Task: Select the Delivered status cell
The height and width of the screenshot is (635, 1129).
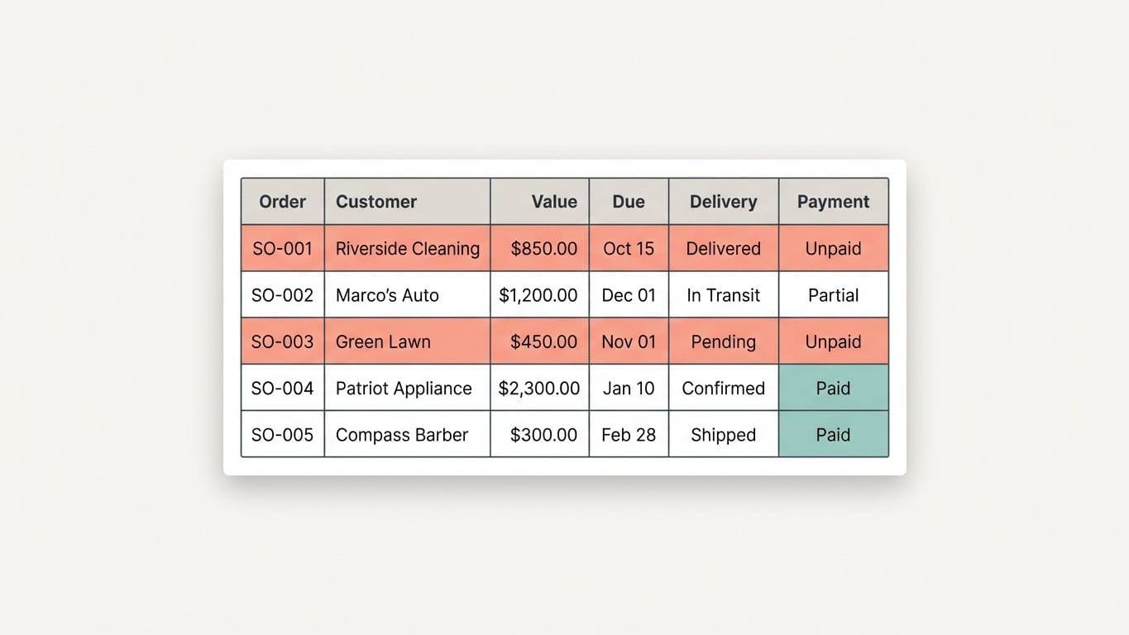Action: 724,248
